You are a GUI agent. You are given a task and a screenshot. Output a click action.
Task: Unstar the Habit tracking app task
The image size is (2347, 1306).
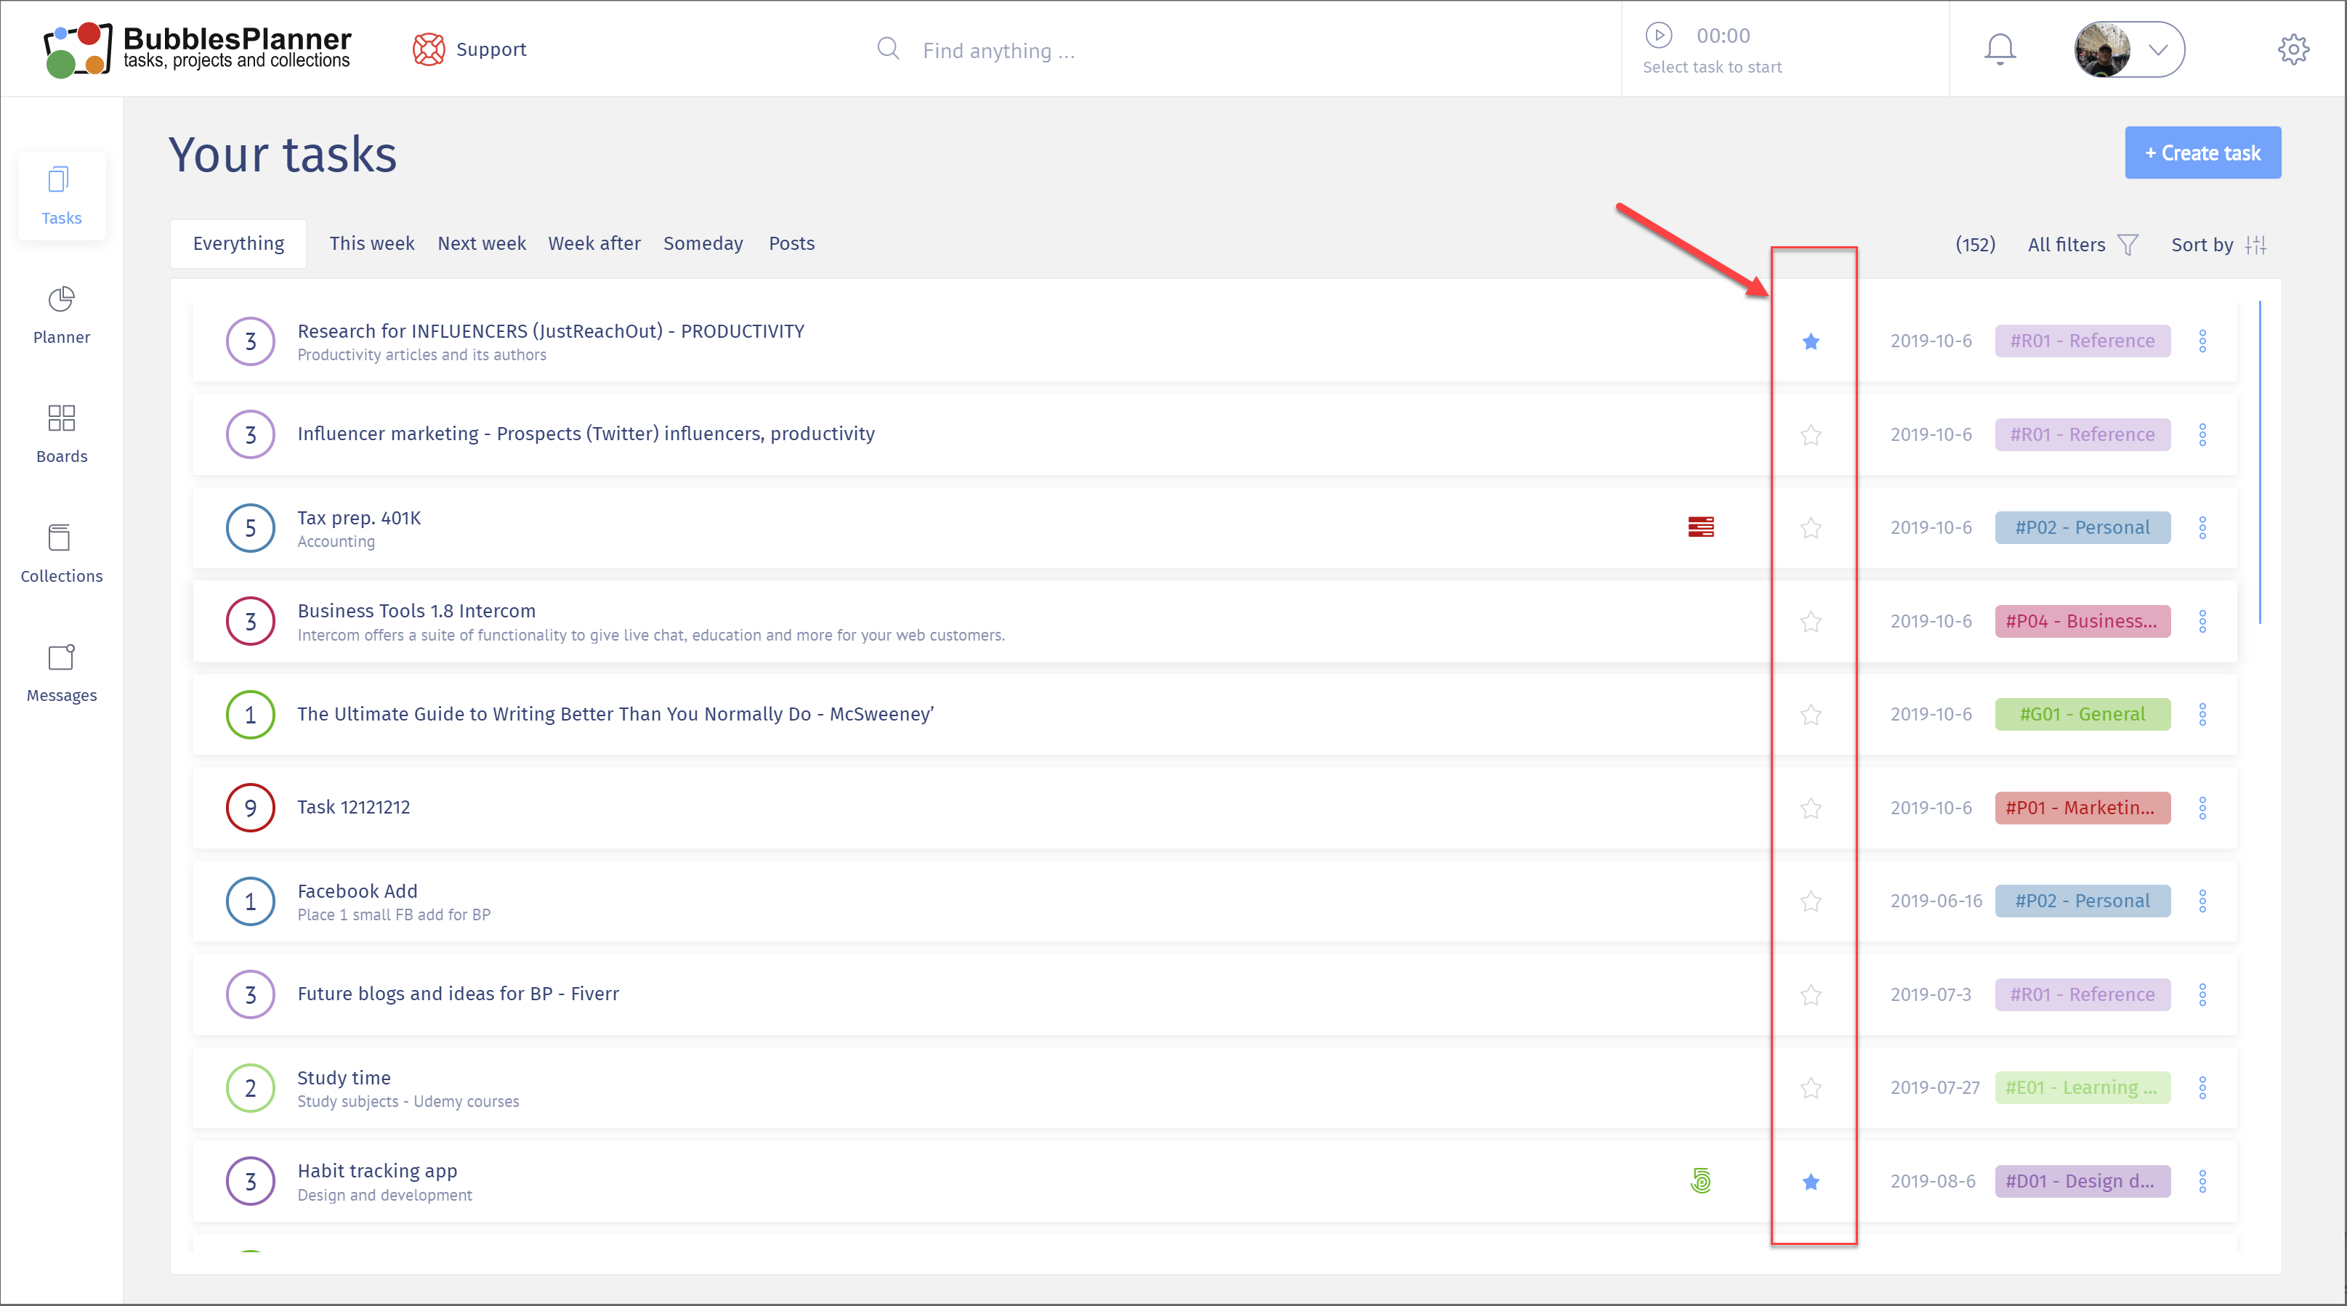pos(1810,1181)
